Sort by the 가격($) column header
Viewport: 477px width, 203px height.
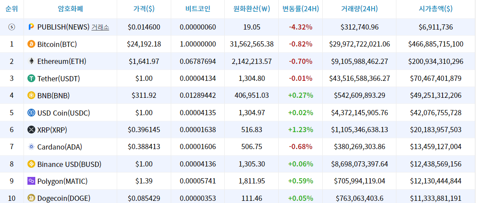point(144,9)
